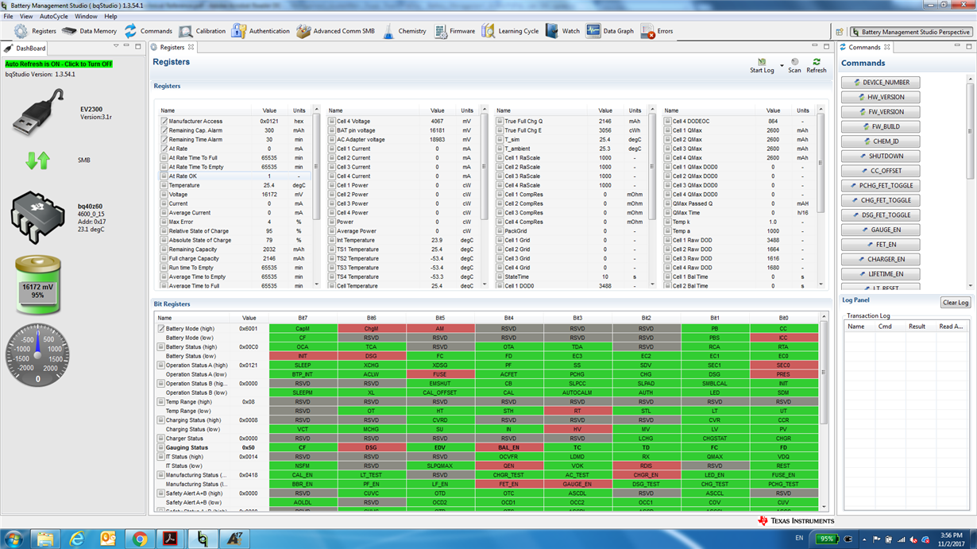Open Advanced Comm SMB
The image size is (977, 549).
point(335,31)
